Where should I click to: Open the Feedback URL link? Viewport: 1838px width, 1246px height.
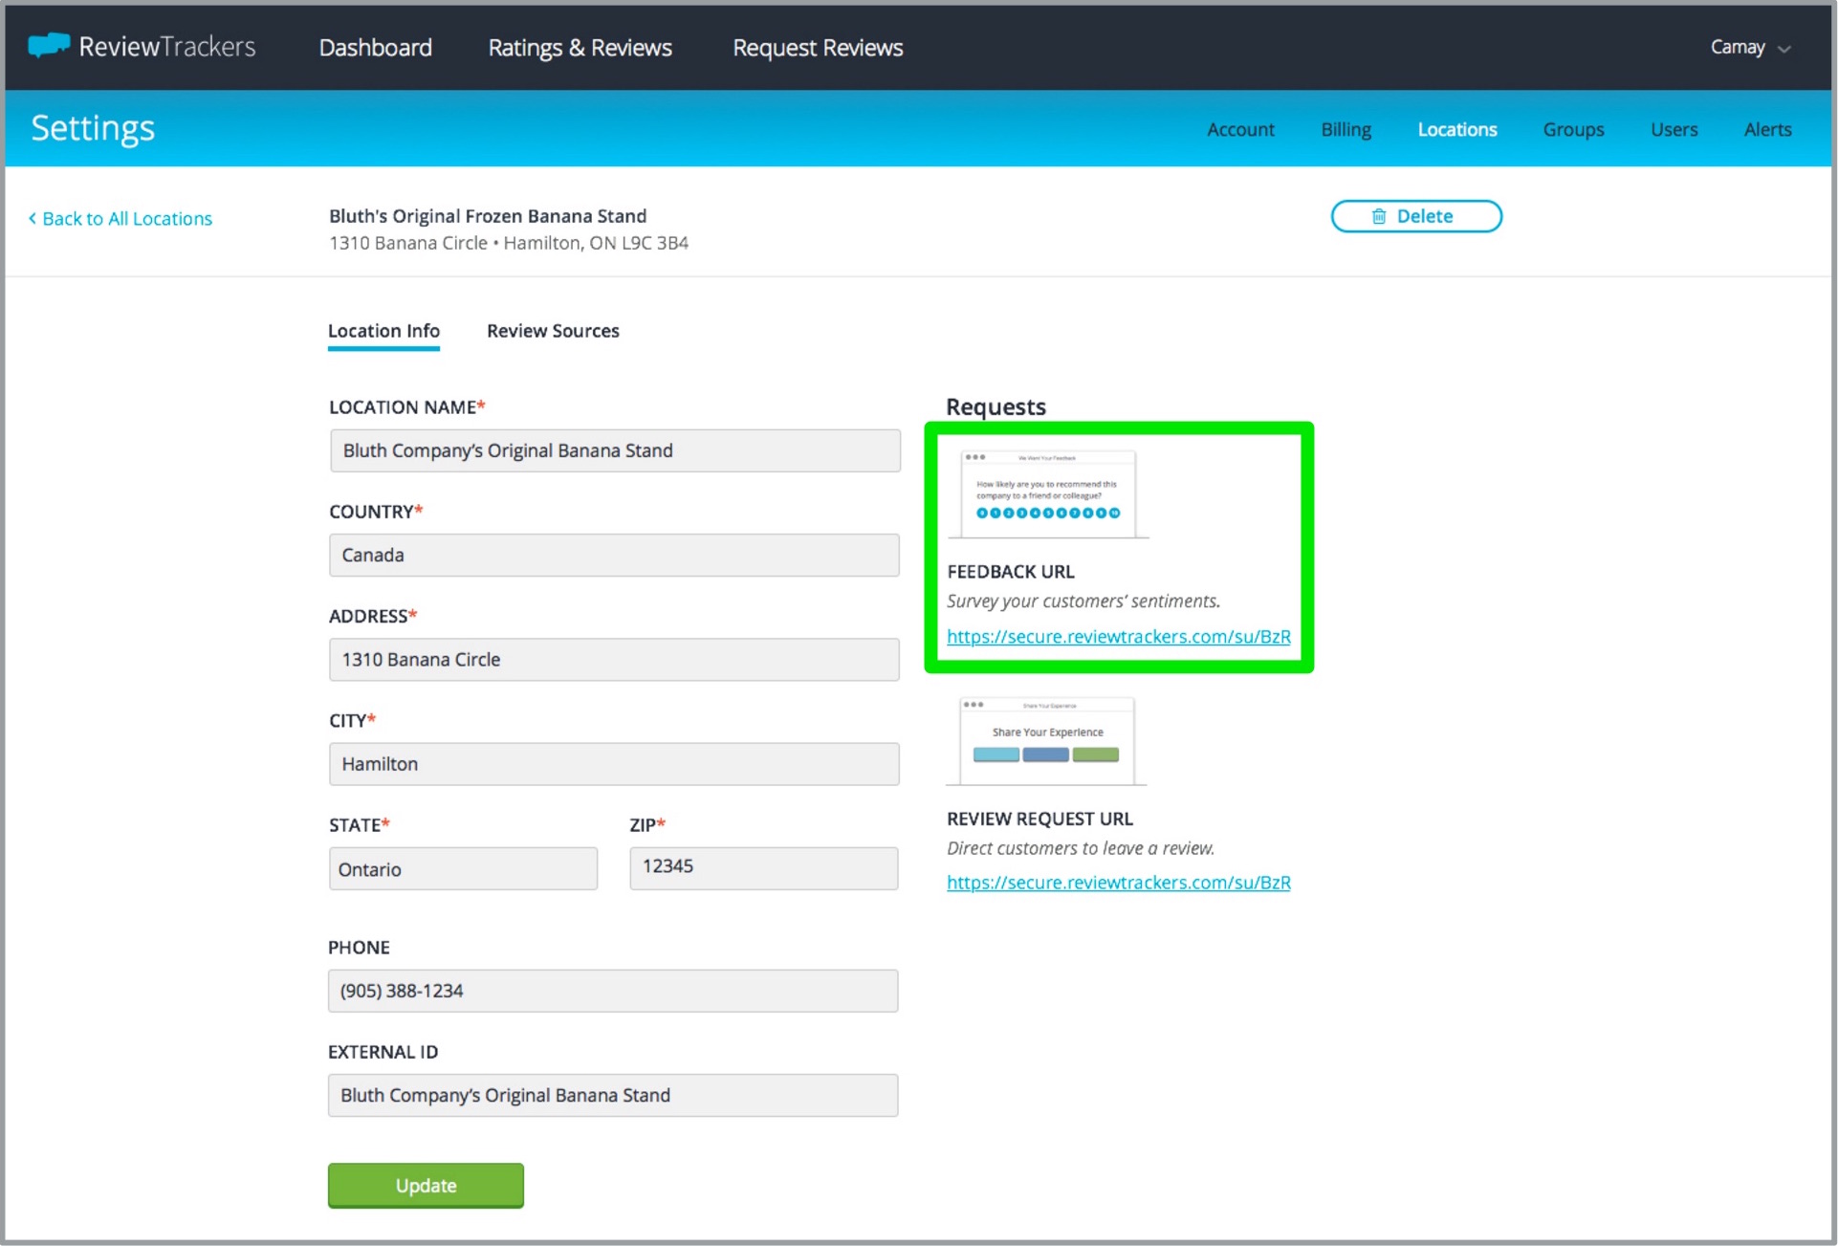point(1118,636)
